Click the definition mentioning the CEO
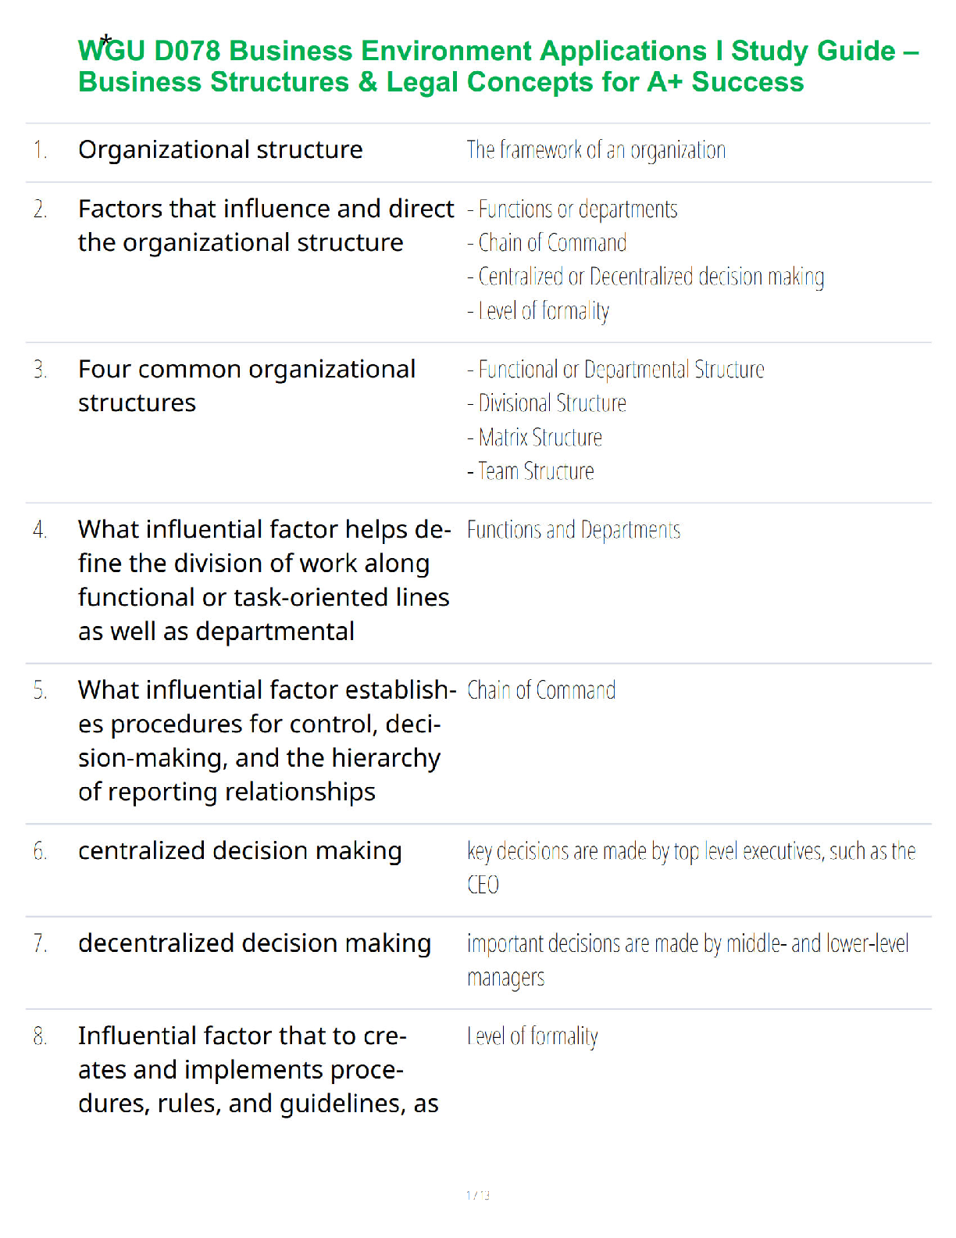Screen dimensions: 956x1238 691,868
